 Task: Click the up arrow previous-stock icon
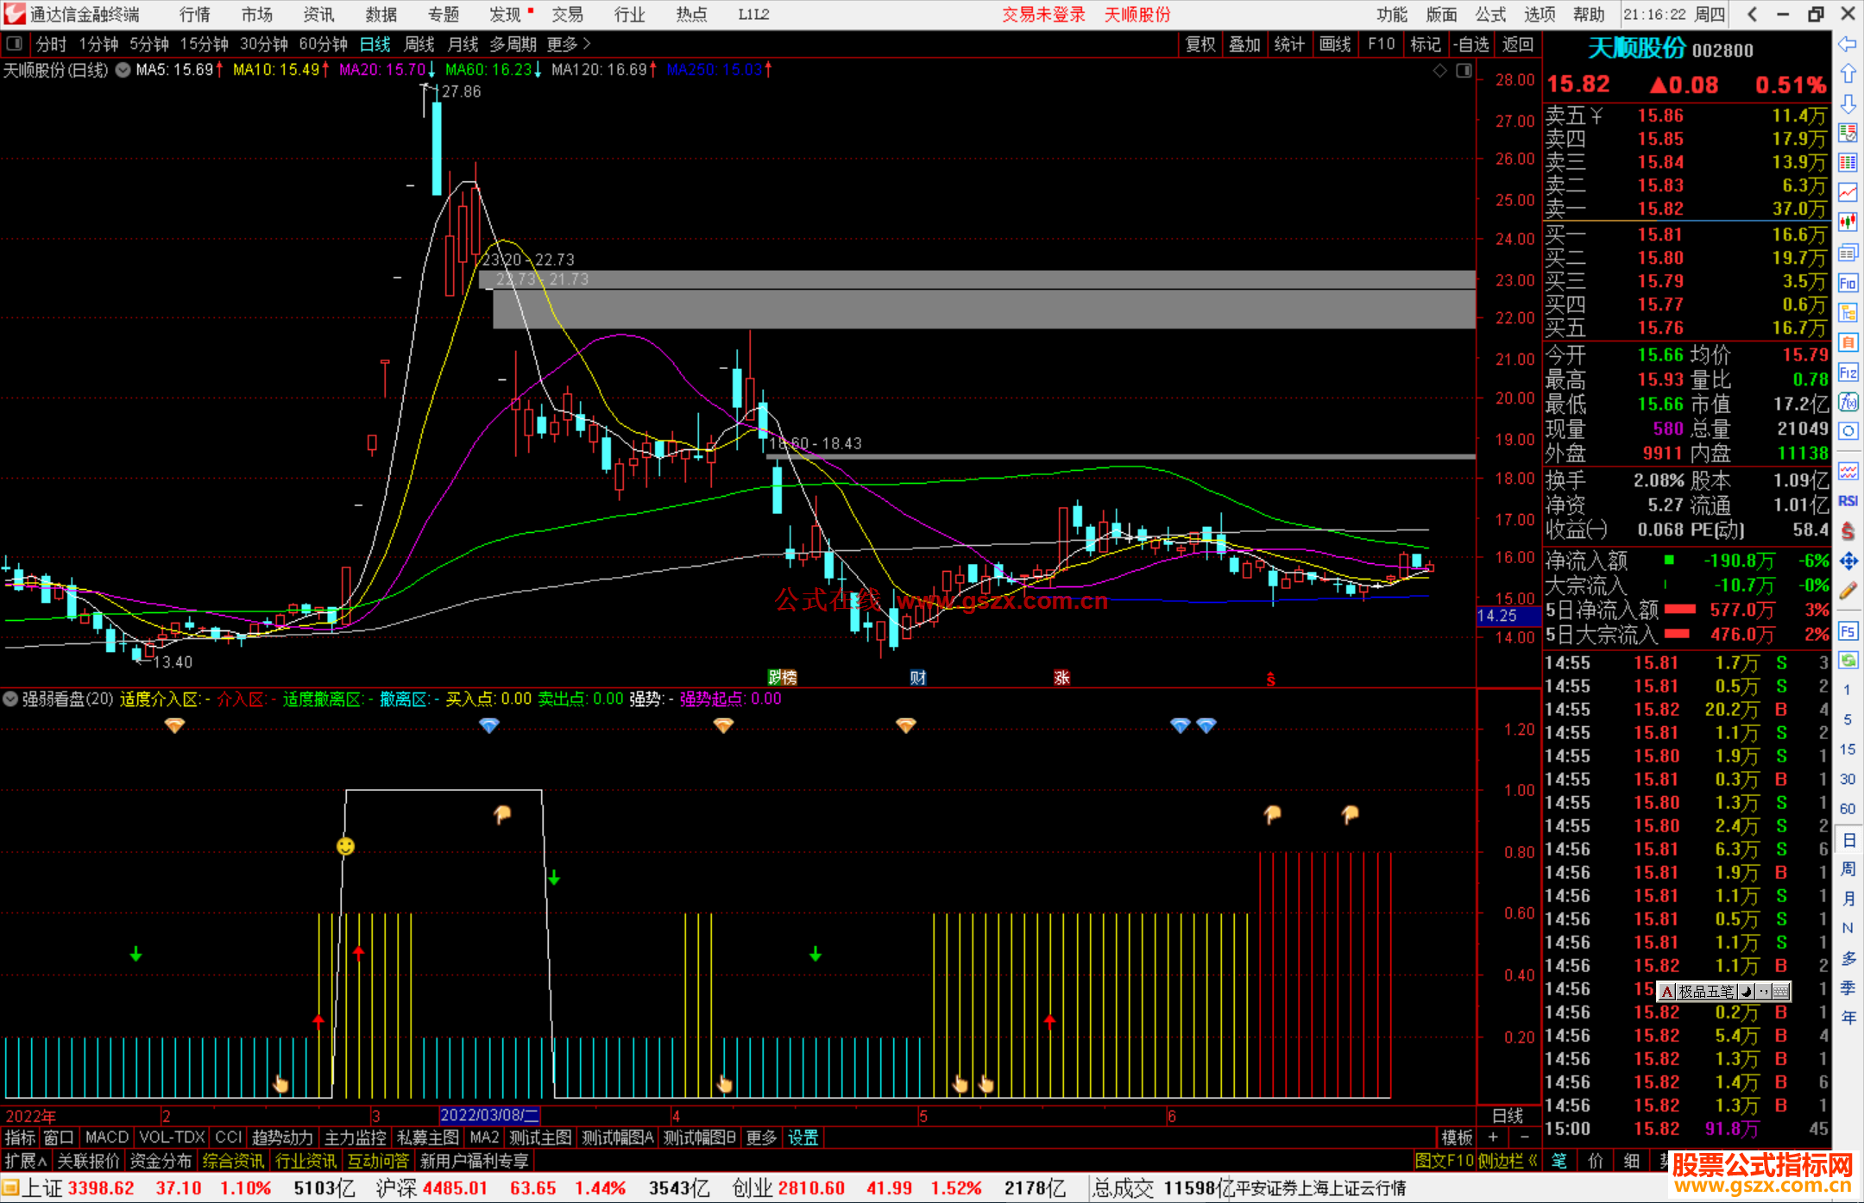tap(1848, 74)
